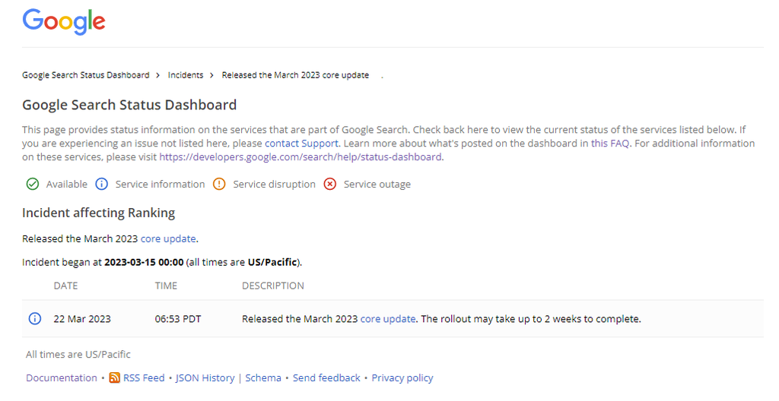Open core update link in incident table description
The height and width of the screenshot is (401, 779).
click(388, 319)
